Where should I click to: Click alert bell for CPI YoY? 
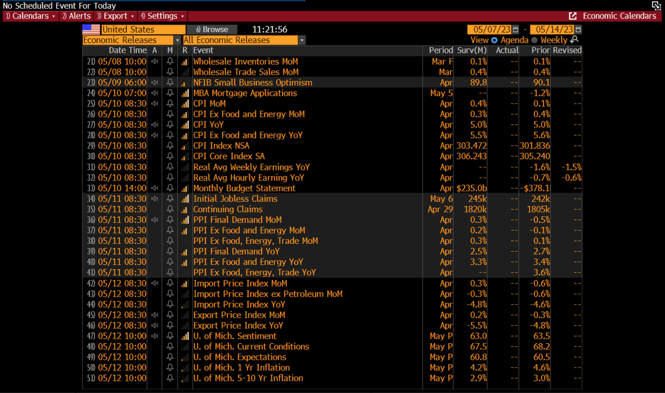[170, 125]
